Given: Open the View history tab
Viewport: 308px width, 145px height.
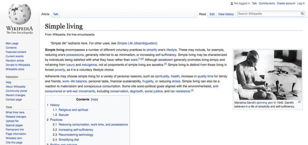Looking at the screenshot, I should [226, 14].
